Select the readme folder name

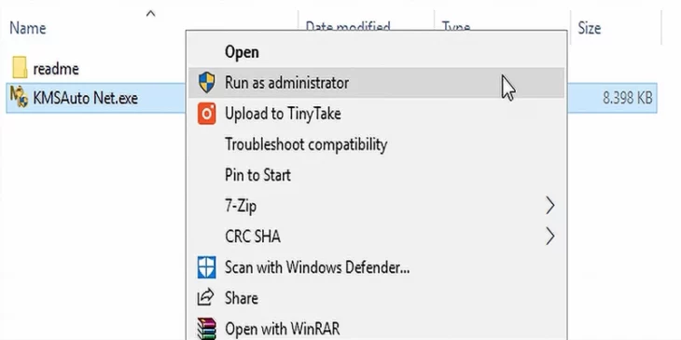(x=56, y=69)
